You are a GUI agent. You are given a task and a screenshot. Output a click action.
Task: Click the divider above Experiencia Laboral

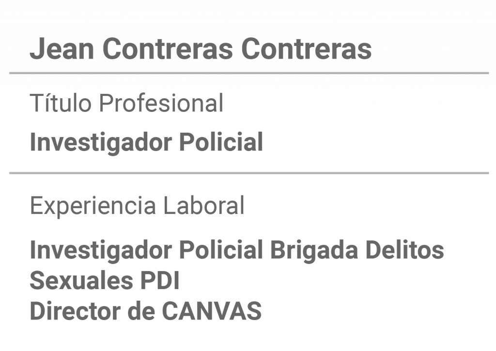click(249, 173)
